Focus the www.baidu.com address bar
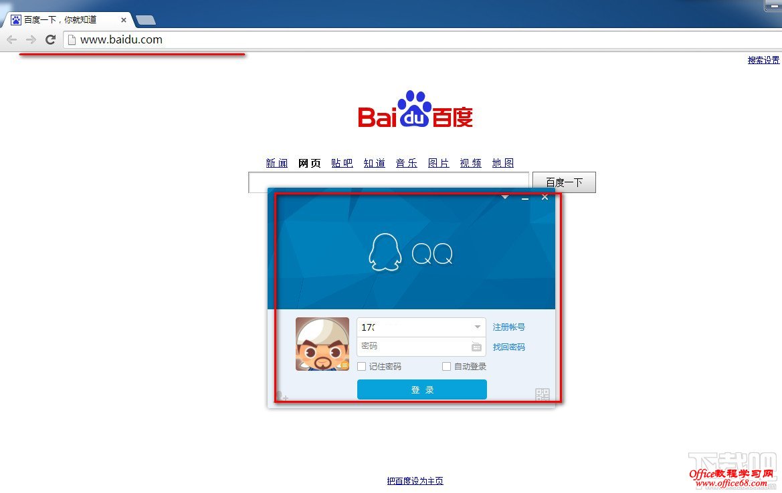The height and width of the screenshot is (493, 782). pos(422,40)
